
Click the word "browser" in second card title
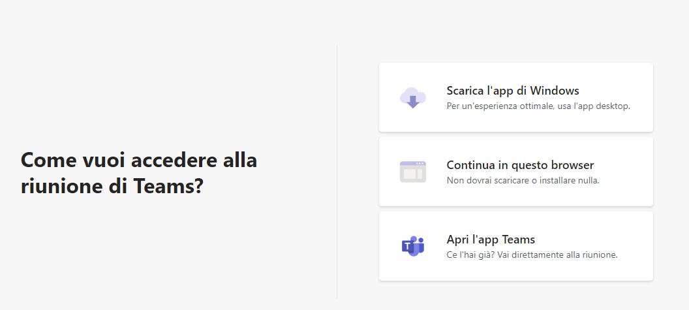573,165
